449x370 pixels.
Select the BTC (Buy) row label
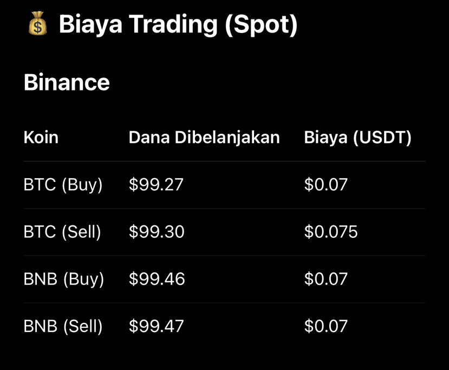pyautogui.click(x=63, y=185)
